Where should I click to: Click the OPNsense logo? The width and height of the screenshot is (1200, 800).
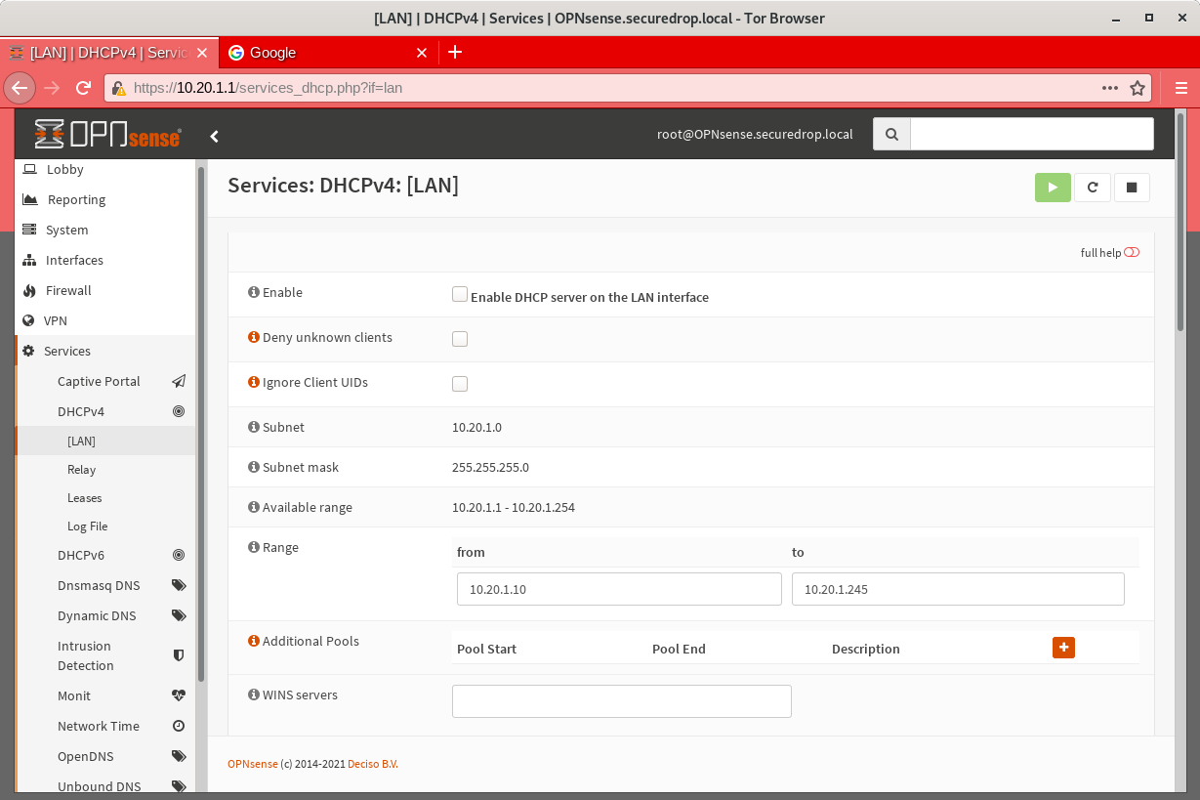tap(107, 135)
